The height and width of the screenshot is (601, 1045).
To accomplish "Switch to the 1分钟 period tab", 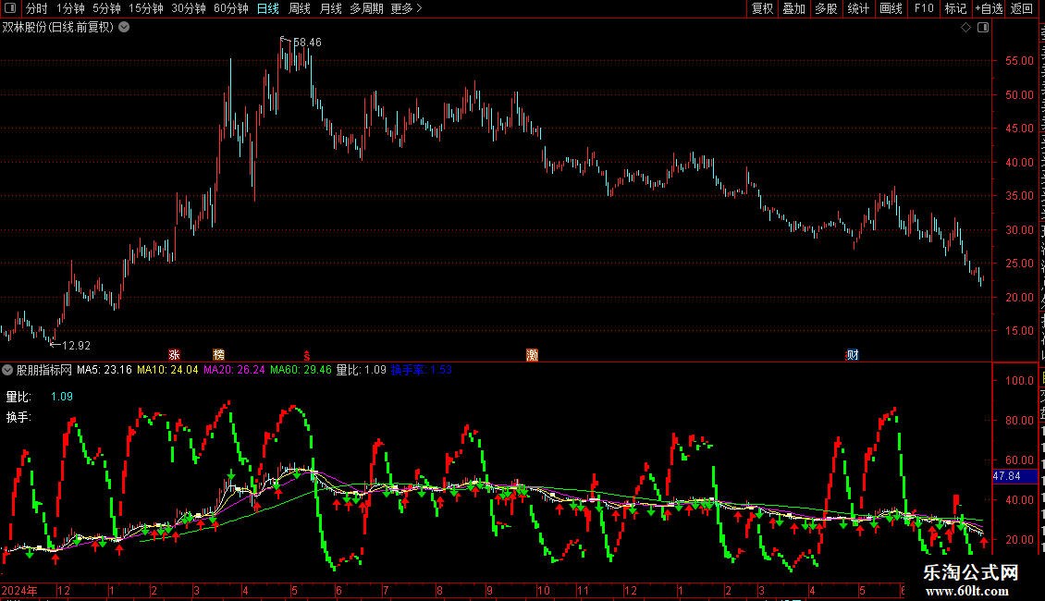I will tap(70, 8).
